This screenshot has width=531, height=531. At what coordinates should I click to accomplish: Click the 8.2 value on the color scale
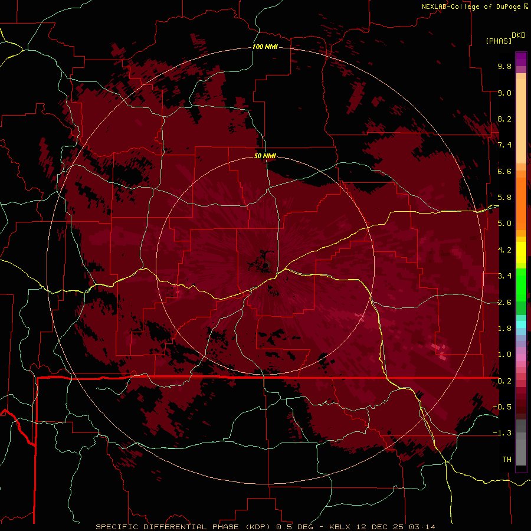point(504,119)
